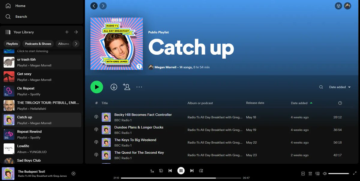Filter library by Playlists
This screenshot has height=181, width=360.
point(12,44)
